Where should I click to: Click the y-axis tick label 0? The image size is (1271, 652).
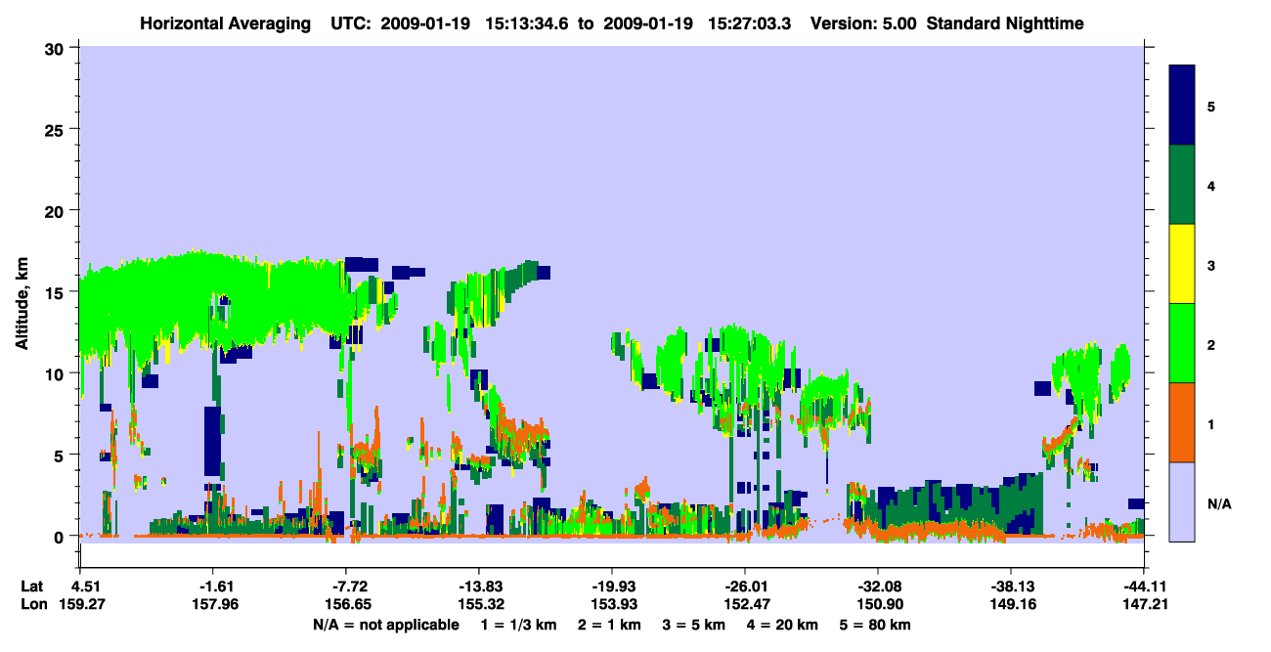(x=61, y=537)
